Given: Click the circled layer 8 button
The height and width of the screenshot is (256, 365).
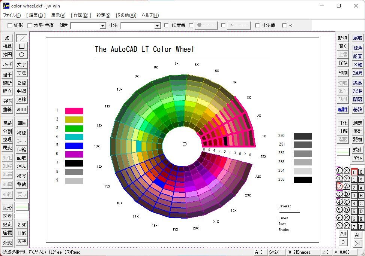Looking at the screenshot, I should [x=346, y=170].
